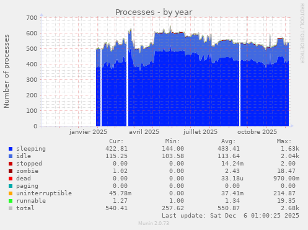Click the 'dead' legend label
The width and height of the screenshot is (308, 230).
coord(24,179)
